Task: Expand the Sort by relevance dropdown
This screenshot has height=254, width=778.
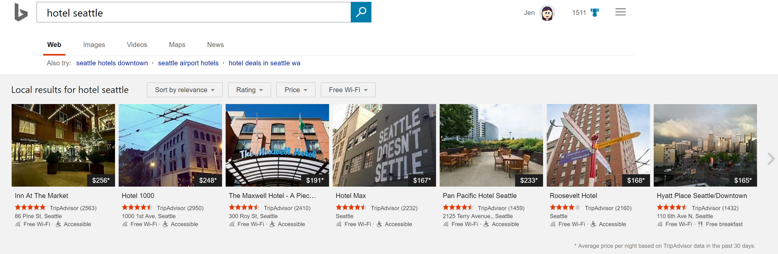Action: [185, 90]
